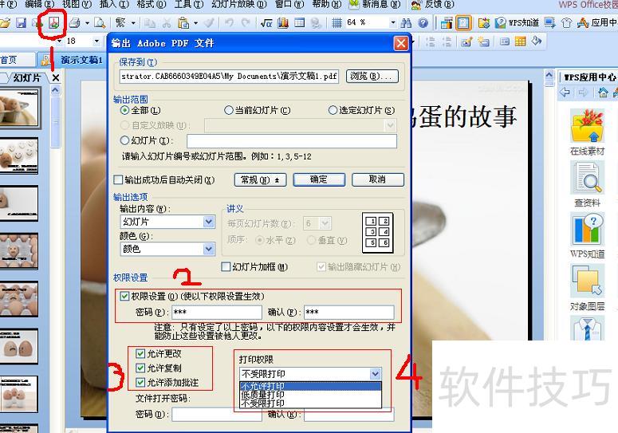Open the 颜色 dropdown

(x=167, y=249)
